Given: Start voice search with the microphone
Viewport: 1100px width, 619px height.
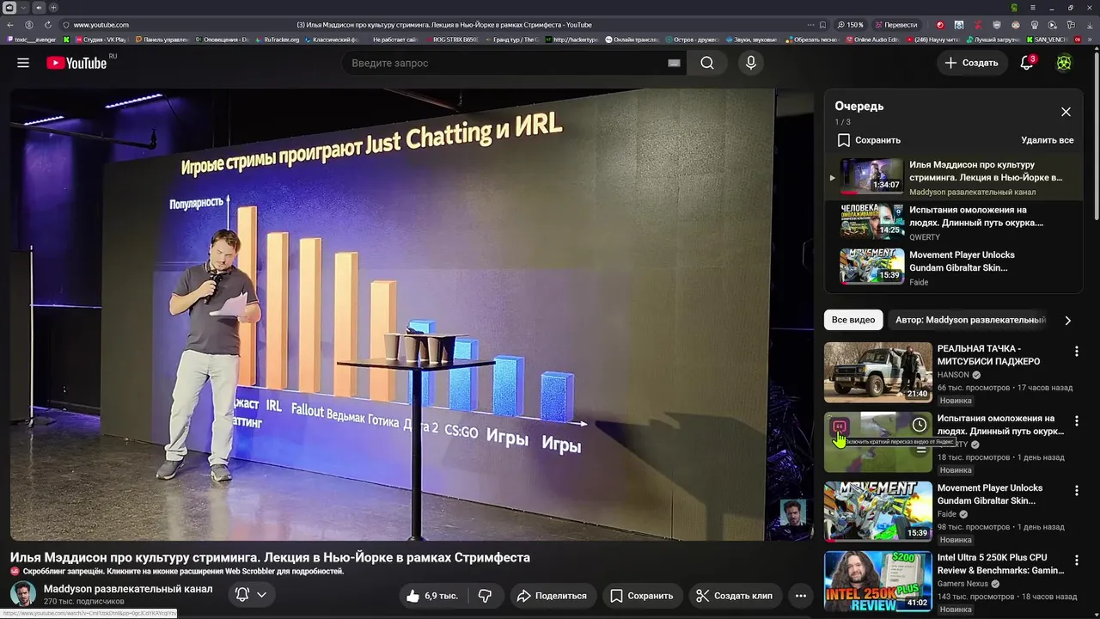Looking at the screenshot, I should click(x=751, y=63).
